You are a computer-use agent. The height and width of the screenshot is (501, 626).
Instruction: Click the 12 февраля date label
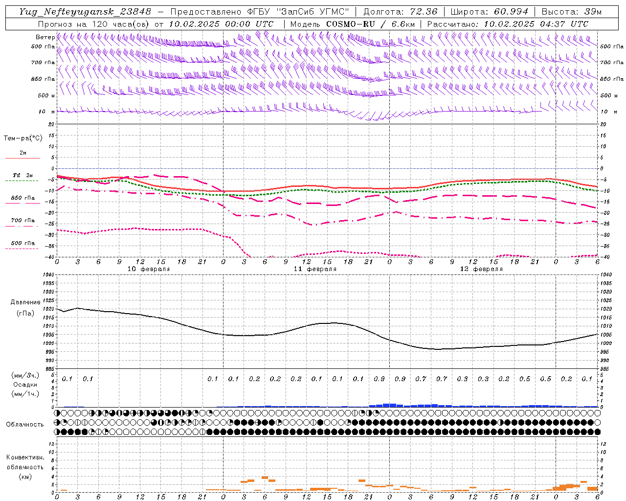(x=481, y=269)
